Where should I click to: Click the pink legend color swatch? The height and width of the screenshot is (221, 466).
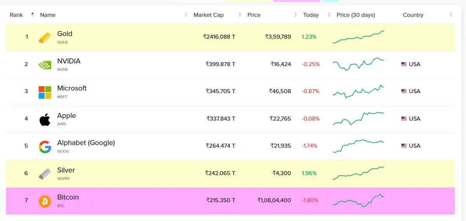pyautogui.click(x=296, y=1)
